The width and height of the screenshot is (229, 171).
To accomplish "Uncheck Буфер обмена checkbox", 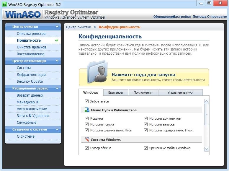I will coord(87,148).
